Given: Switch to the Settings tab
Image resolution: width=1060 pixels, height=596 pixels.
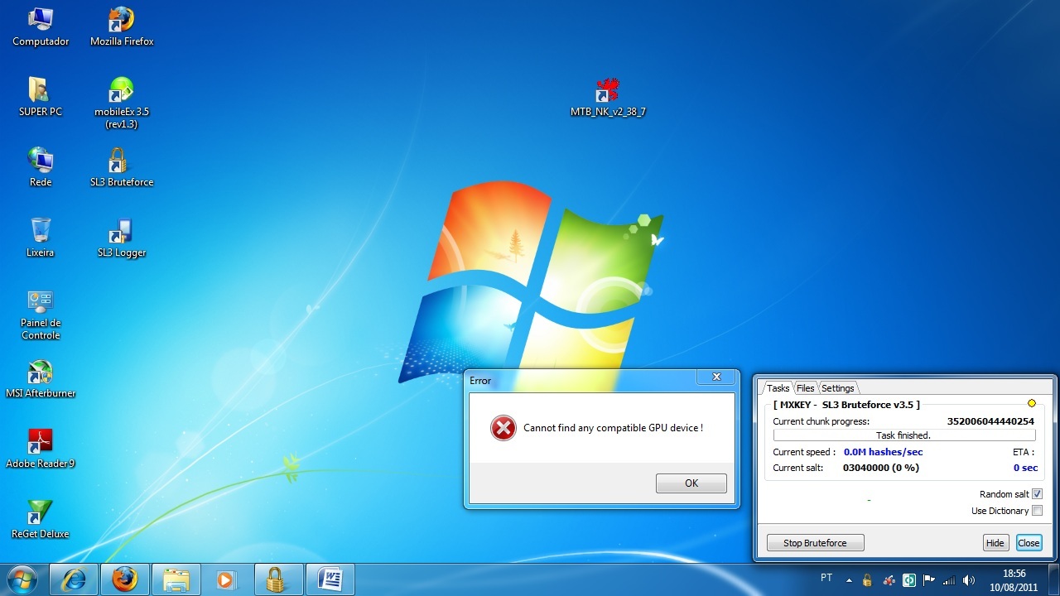Looking at the screenshot, I should click(837, 388).
